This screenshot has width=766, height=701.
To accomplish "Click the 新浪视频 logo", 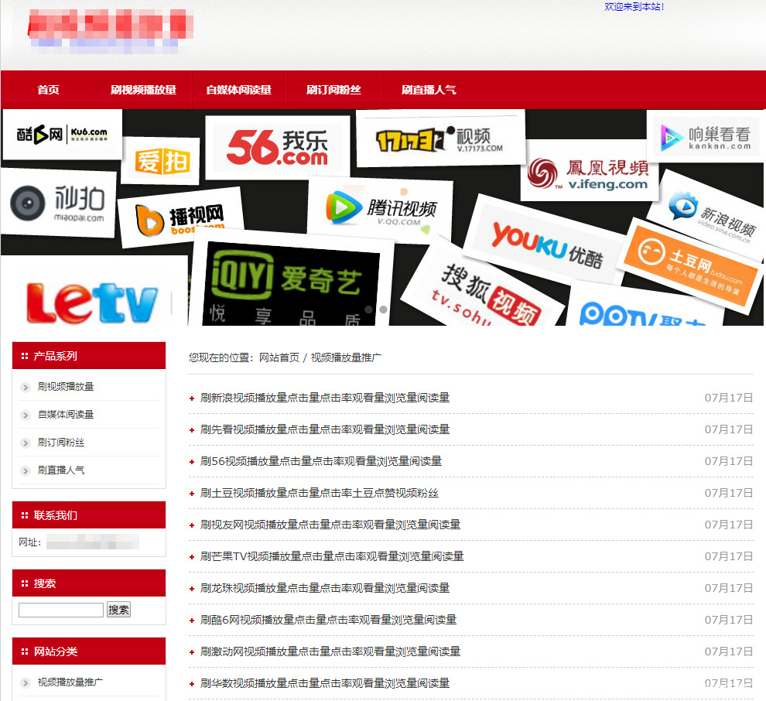I will pyautogui.click(x=711, y=215).
